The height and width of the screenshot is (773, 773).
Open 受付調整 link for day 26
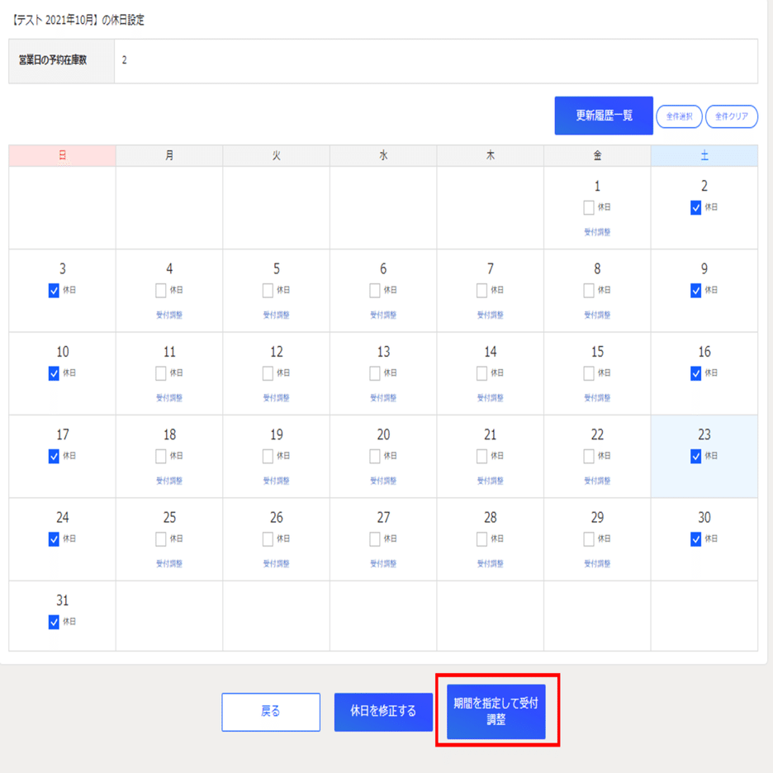point(276,563)
